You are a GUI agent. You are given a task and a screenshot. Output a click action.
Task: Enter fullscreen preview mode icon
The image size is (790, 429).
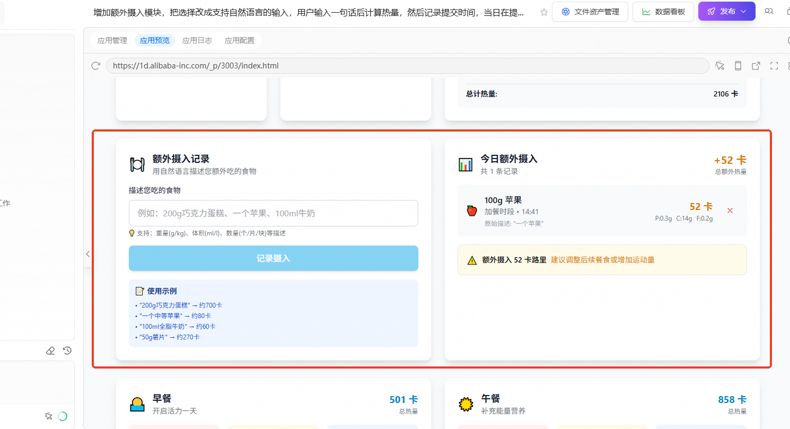(774, 66)
